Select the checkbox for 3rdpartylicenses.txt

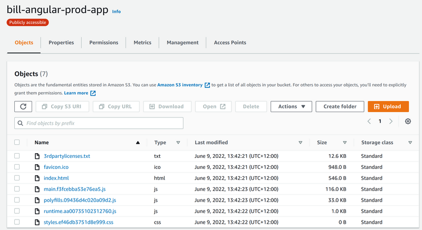click(x=17, y=156)
